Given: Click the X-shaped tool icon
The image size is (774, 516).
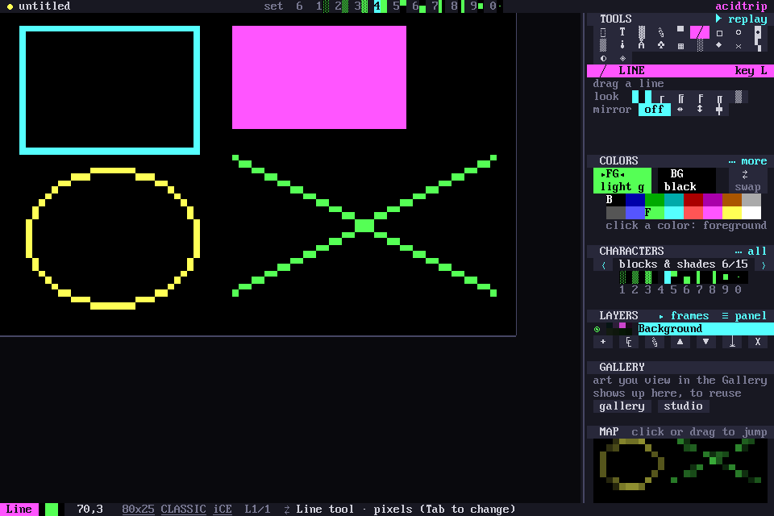Looking at the screenshot, I should pos(739,45).
